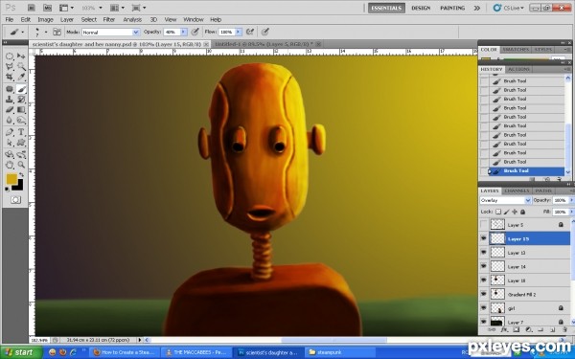Open the layer Fill slider arrow

point(571,212)
